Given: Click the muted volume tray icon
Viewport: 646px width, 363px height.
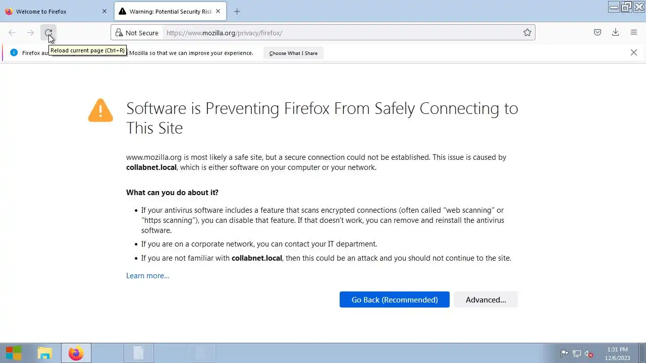Looking at the screenshot, I should [588, 353].
